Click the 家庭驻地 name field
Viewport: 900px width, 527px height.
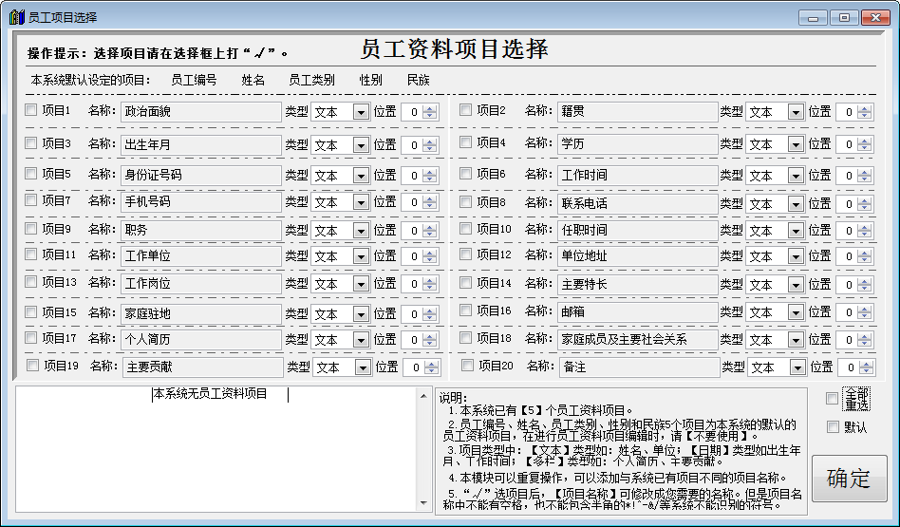[201, 314]
